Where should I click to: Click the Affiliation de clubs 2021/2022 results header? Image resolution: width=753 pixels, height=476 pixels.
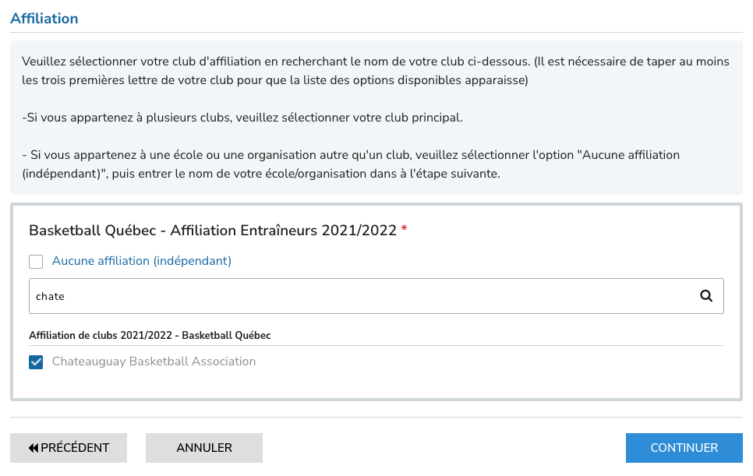(150, 336)
